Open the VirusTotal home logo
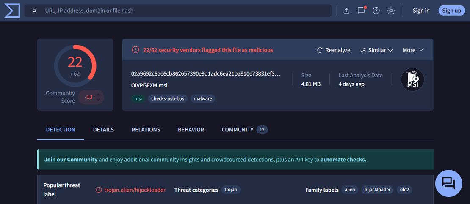 12,11
